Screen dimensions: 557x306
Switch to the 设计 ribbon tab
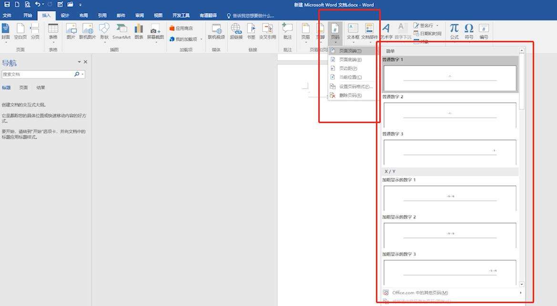click(x=65, y=16)
